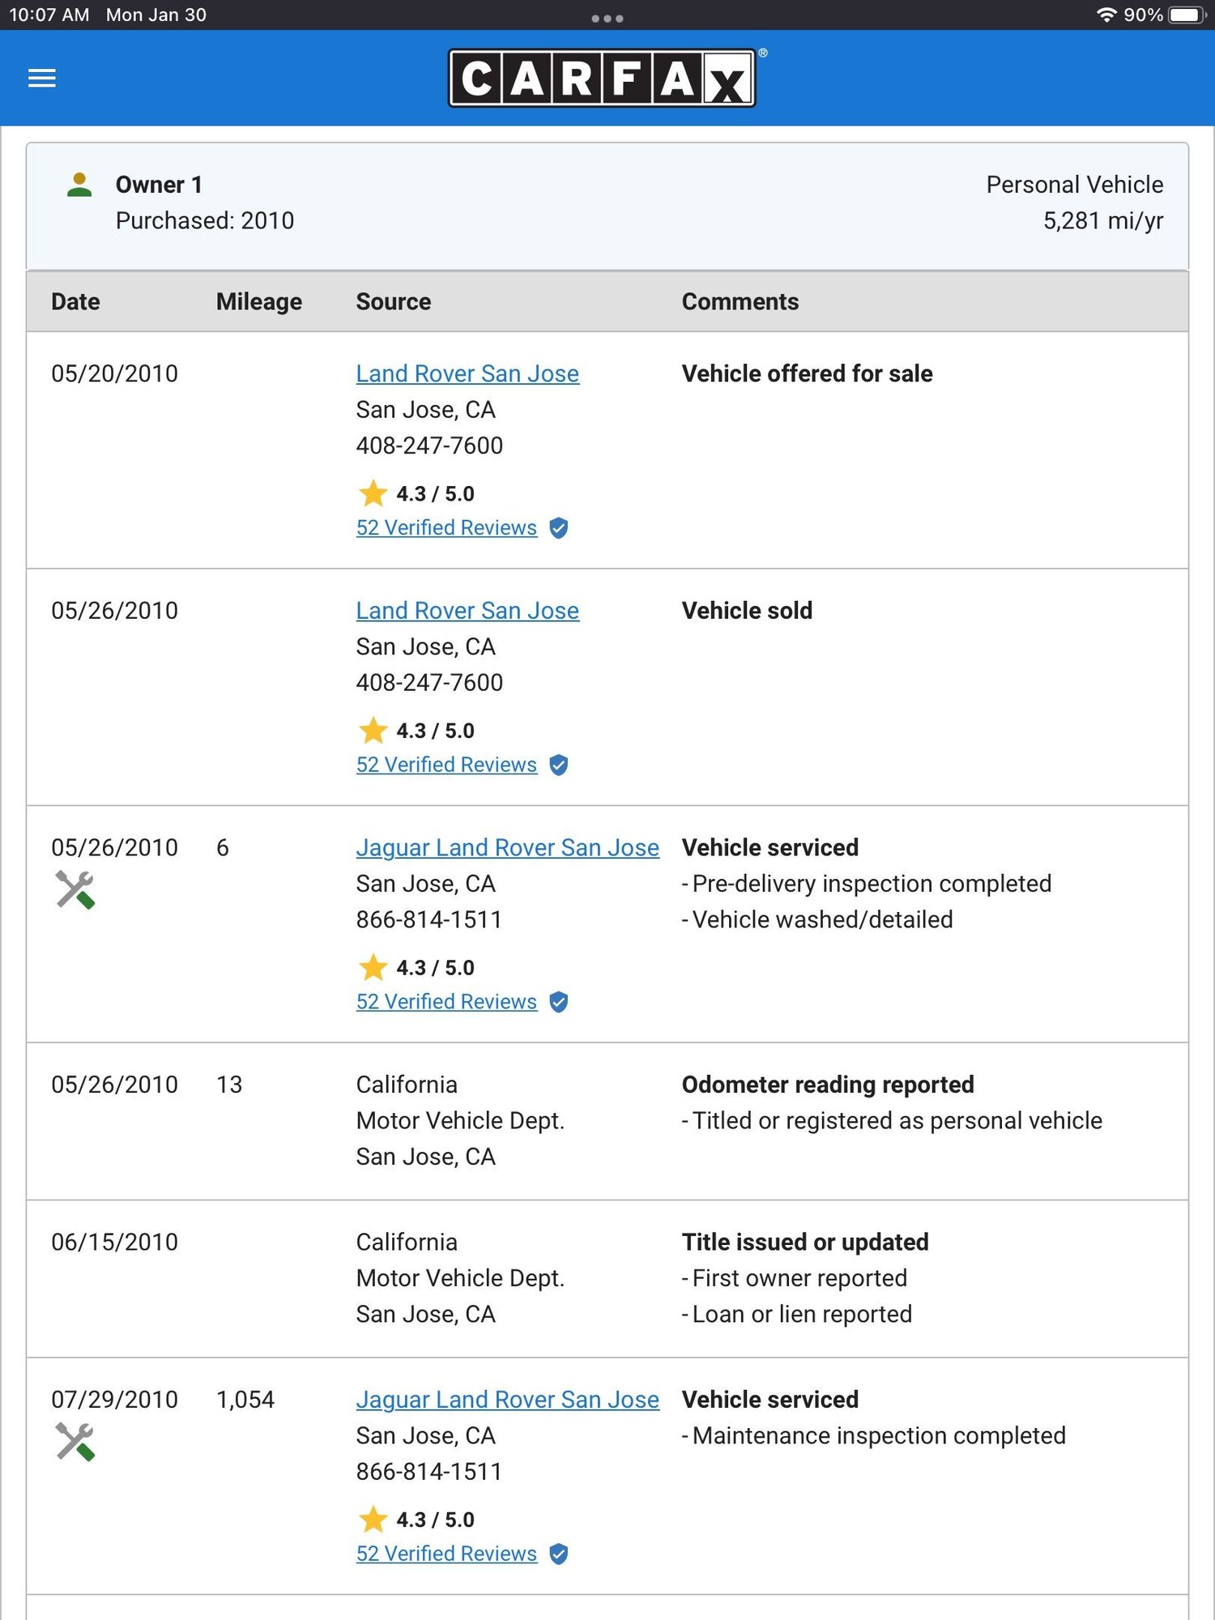The width and height of the screenshot is (1215, 1620).
Task: View 52 Verified Reviews for 05/20/2010 entry
Action: (x=446, y=528)
